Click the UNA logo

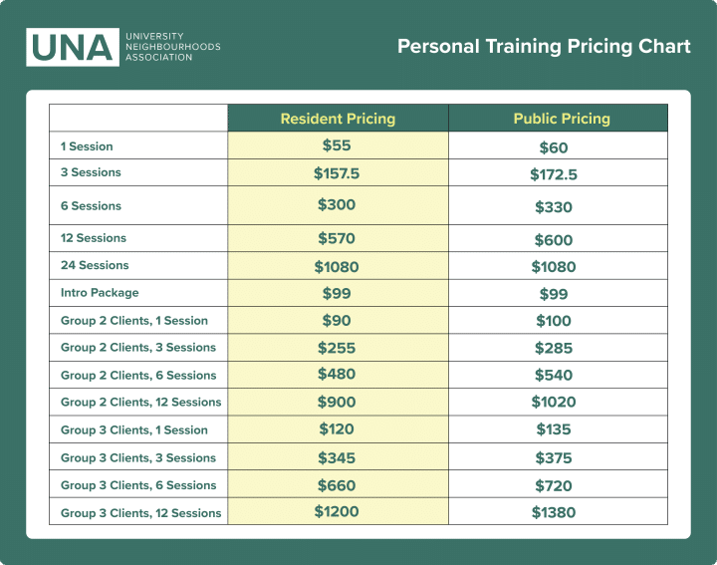point(72,47)
